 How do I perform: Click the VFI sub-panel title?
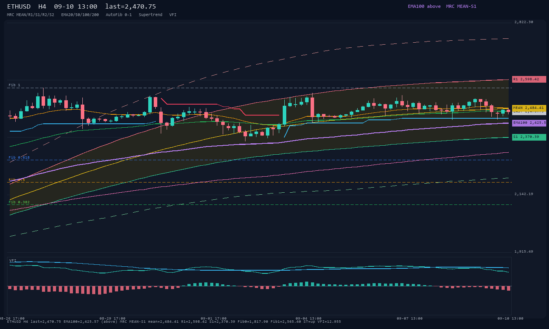point(13,260)
